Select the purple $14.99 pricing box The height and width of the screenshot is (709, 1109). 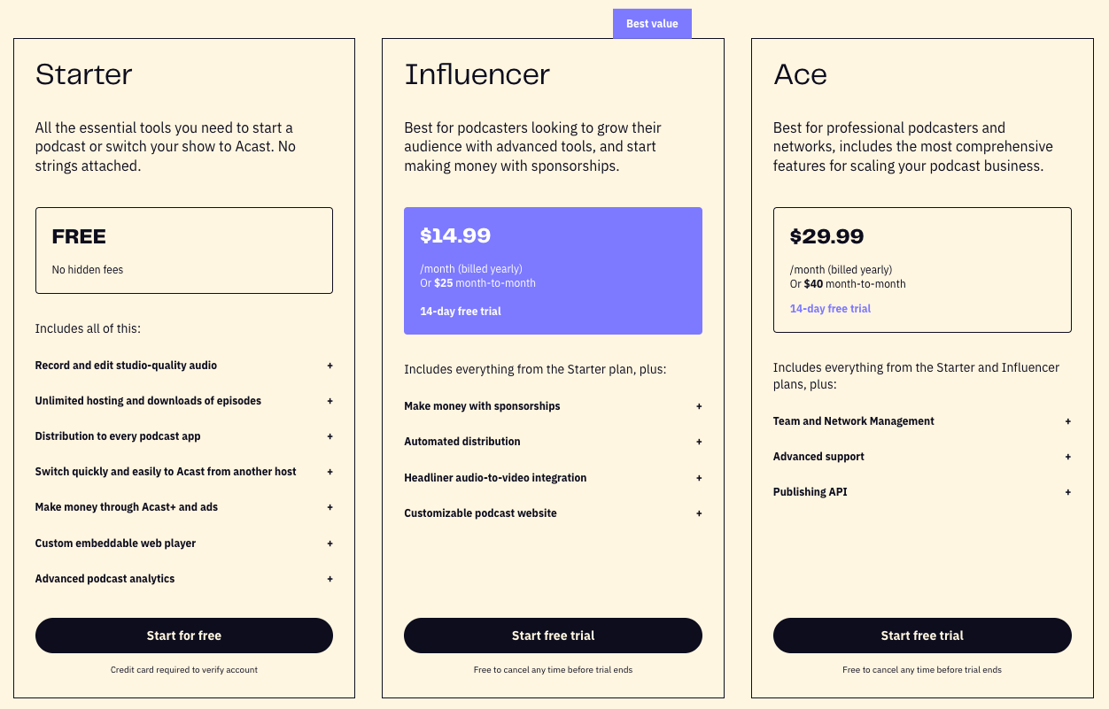click(x=553, y=271)
